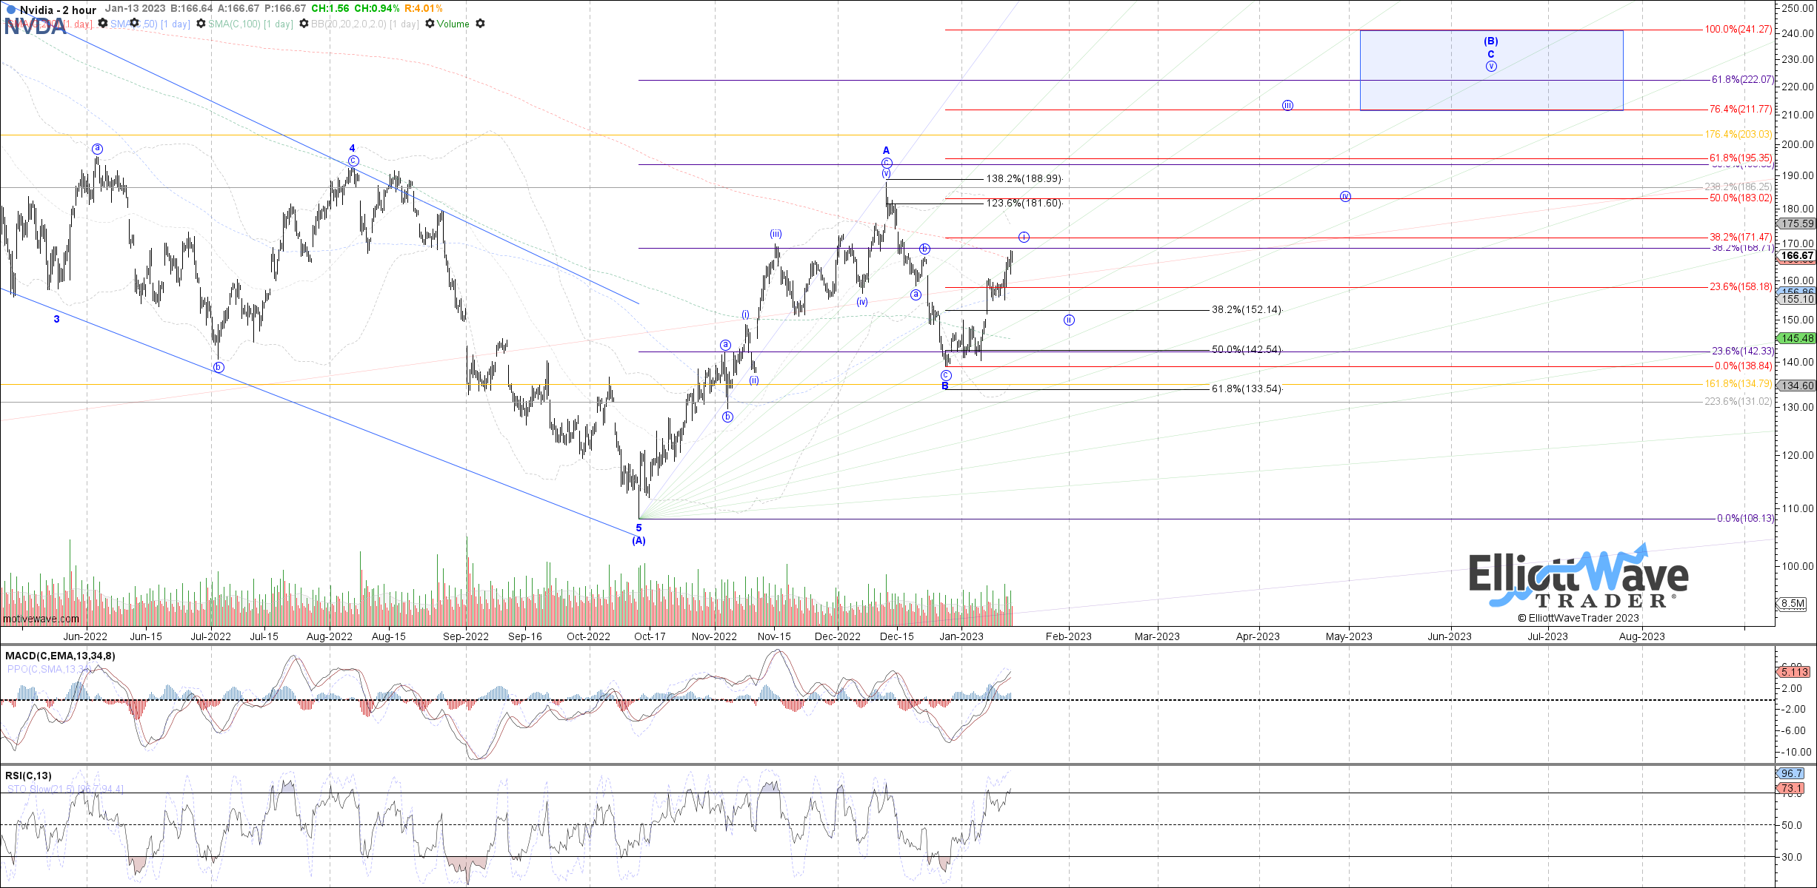Viewport: 1817px width, 888px height.
Task: Select the 138.2%(188.99) extension label
Action: point(1024,179)
